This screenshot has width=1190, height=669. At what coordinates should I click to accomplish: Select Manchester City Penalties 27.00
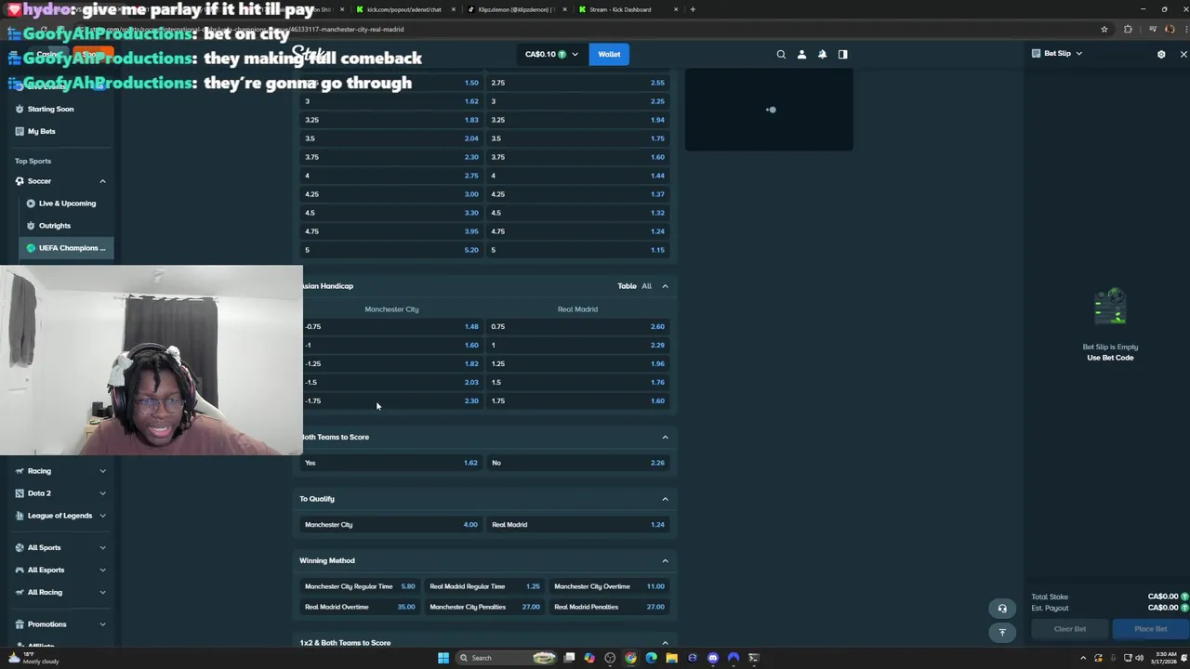point(484,607)
